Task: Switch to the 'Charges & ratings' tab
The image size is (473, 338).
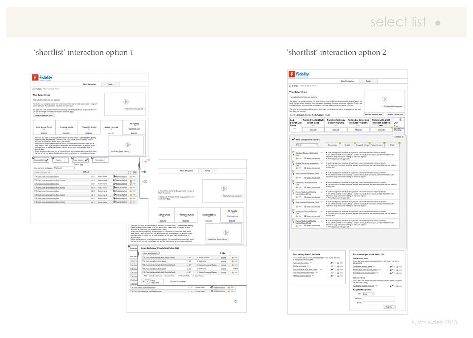Action: [362, 145]
